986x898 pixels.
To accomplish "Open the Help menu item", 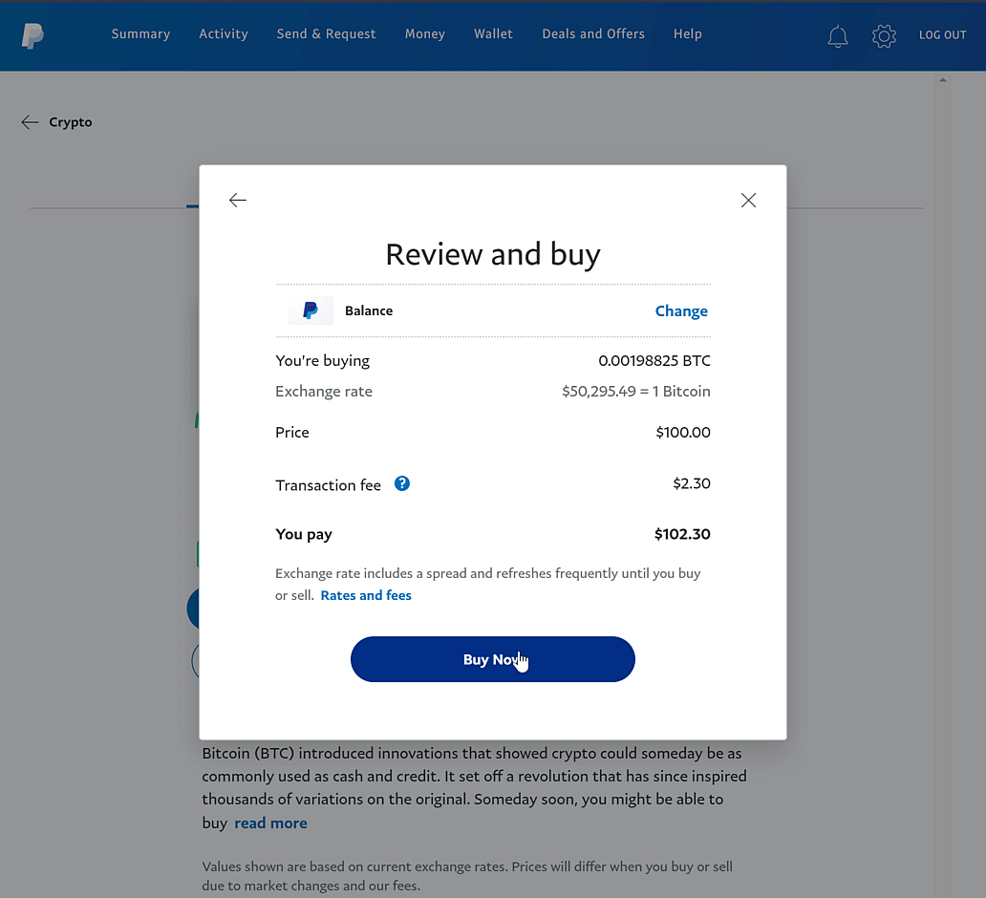I will 687,34.
